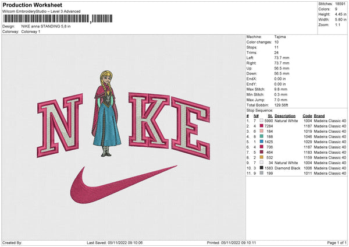Select the height value 4.45 in

(x=340, y=14)
